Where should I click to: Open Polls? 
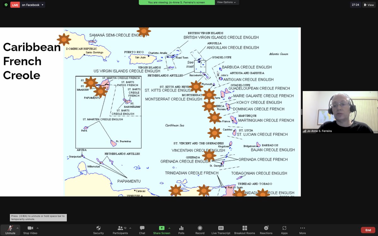pos(181,230)
